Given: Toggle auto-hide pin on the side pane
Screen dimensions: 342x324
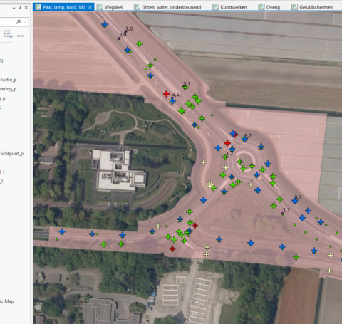Looking at the screenshot, I should pos(20,8).
